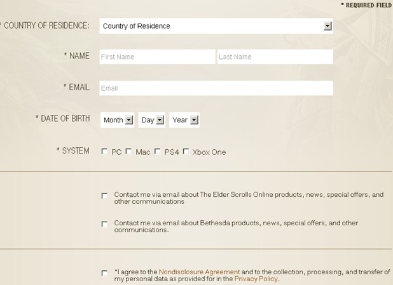Click the Country of Residence arrow button

point(327,26)
